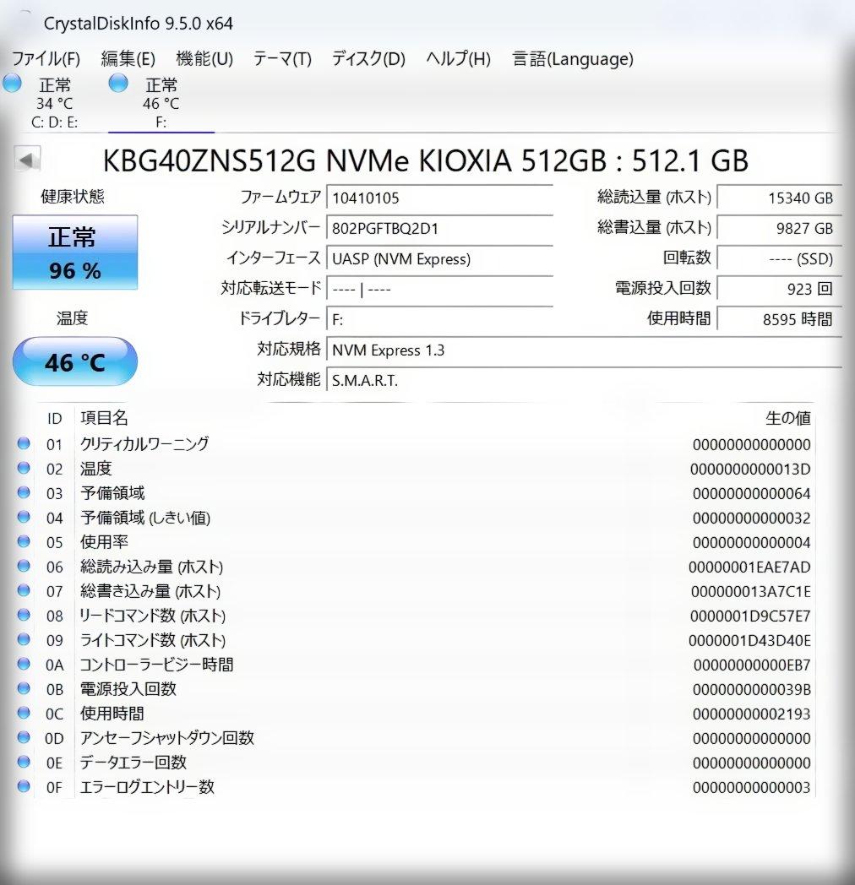Click raw value 0000000000039B
The width and height of the screenshot is (855, 885).
pos(752,690)
